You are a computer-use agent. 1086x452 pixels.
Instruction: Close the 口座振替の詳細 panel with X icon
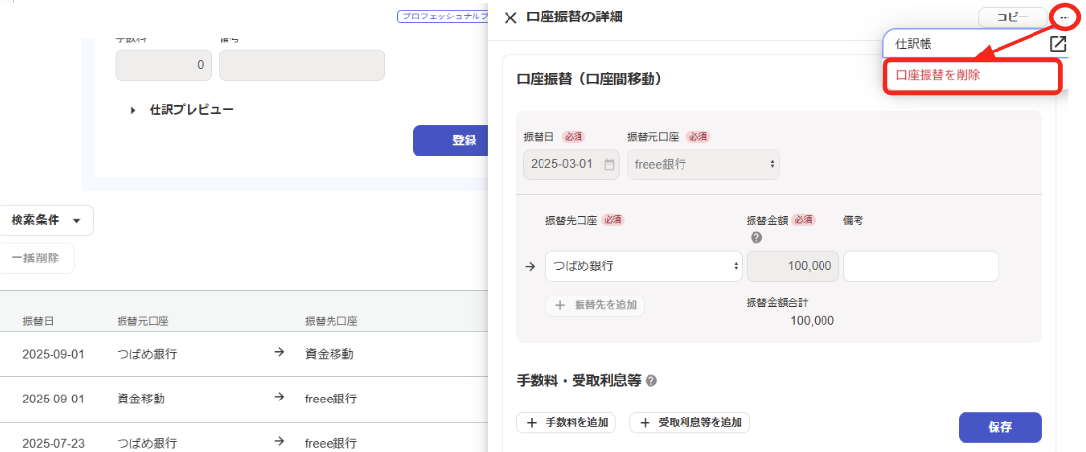510,17
